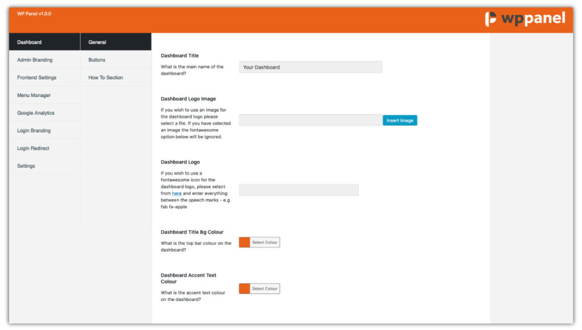Go to Frontend Settings
This screenshot has height=330, width=582.
tap(44, 78)
